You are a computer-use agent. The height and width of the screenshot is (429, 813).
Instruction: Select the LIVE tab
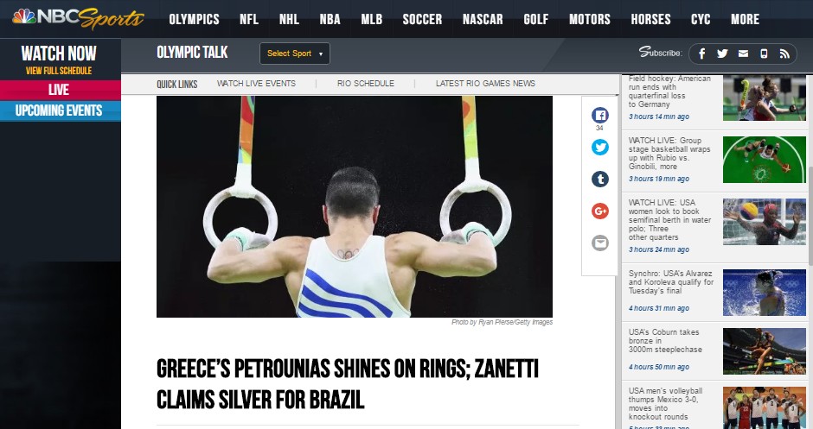click(61, 90)
